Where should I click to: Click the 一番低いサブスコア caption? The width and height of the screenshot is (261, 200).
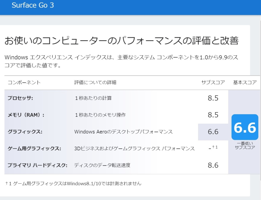point(245,145)
